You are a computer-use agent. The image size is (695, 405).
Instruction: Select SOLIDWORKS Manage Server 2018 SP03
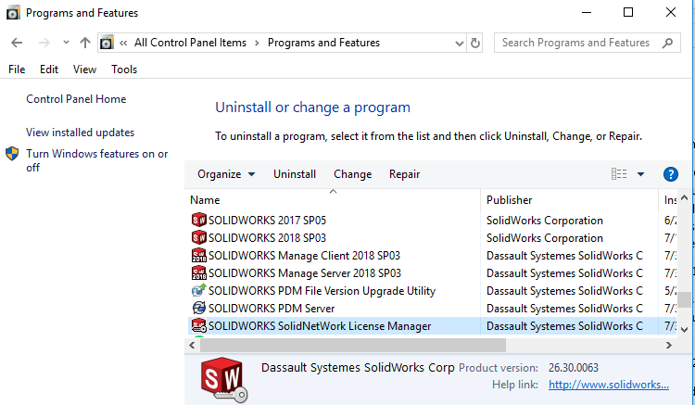coord(305,273)
